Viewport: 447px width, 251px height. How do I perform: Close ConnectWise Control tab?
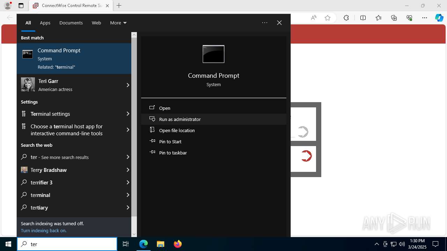pyautogui.click(x=107, y=6)
